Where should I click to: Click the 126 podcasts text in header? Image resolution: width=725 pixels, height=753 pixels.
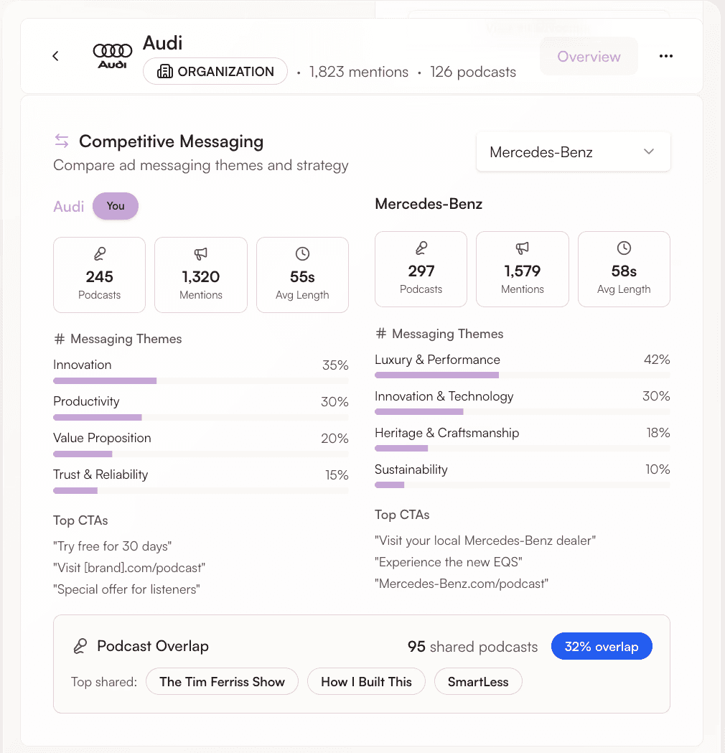pos(473,72)
